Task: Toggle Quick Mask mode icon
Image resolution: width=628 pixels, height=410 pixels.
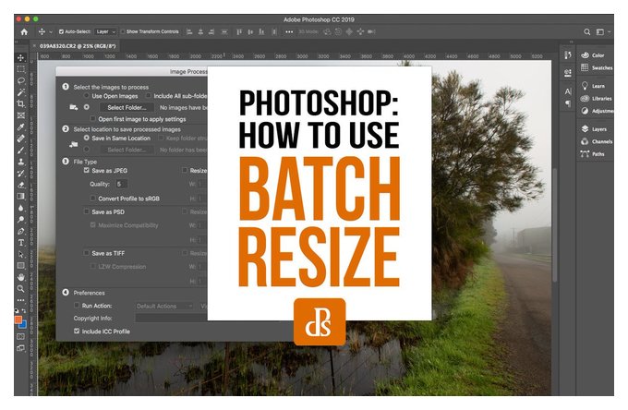Action: tap(21, 337)
